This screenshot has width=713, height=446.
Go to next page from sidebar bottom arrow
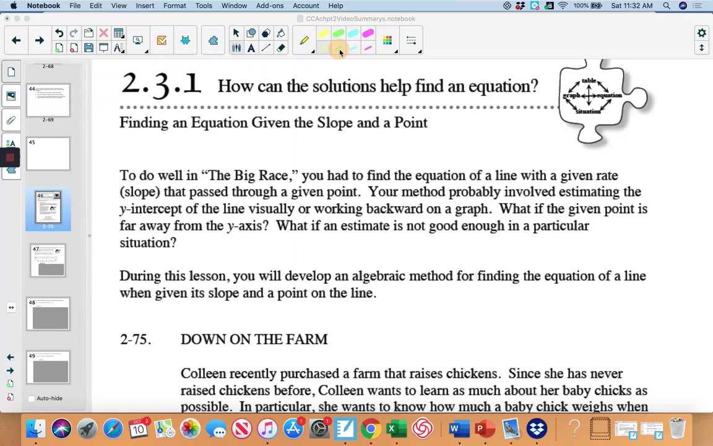(10, 370)
